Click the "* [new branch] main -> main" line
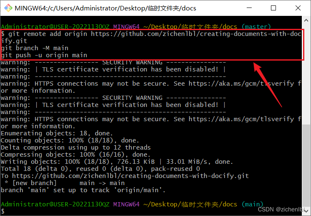The height and width of the screenshot is (216, 311). pyautogui.click(x=64, y=183)
